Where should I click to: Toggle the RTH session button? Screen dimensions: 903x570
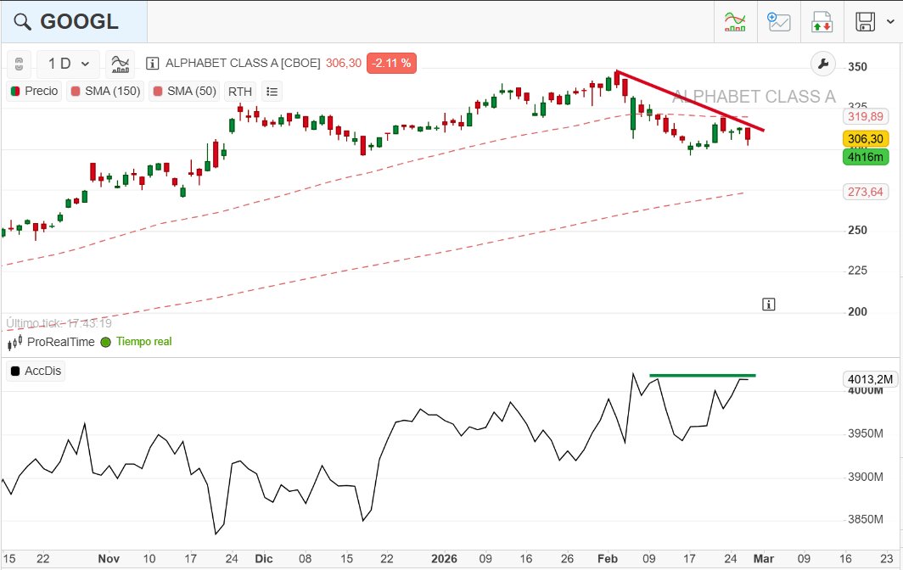(x=240, y=92)
